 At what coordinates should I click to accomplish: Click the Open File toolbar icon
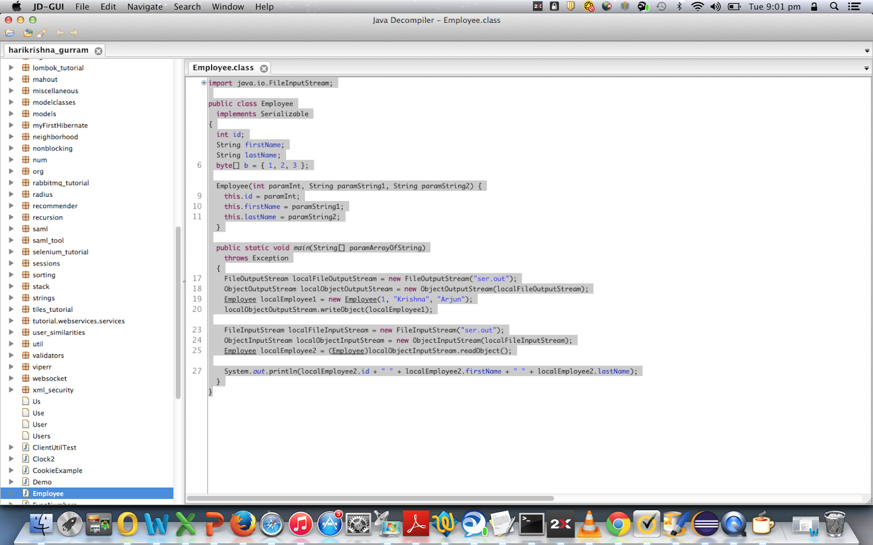pyautogui.click(x=10, y=33)
